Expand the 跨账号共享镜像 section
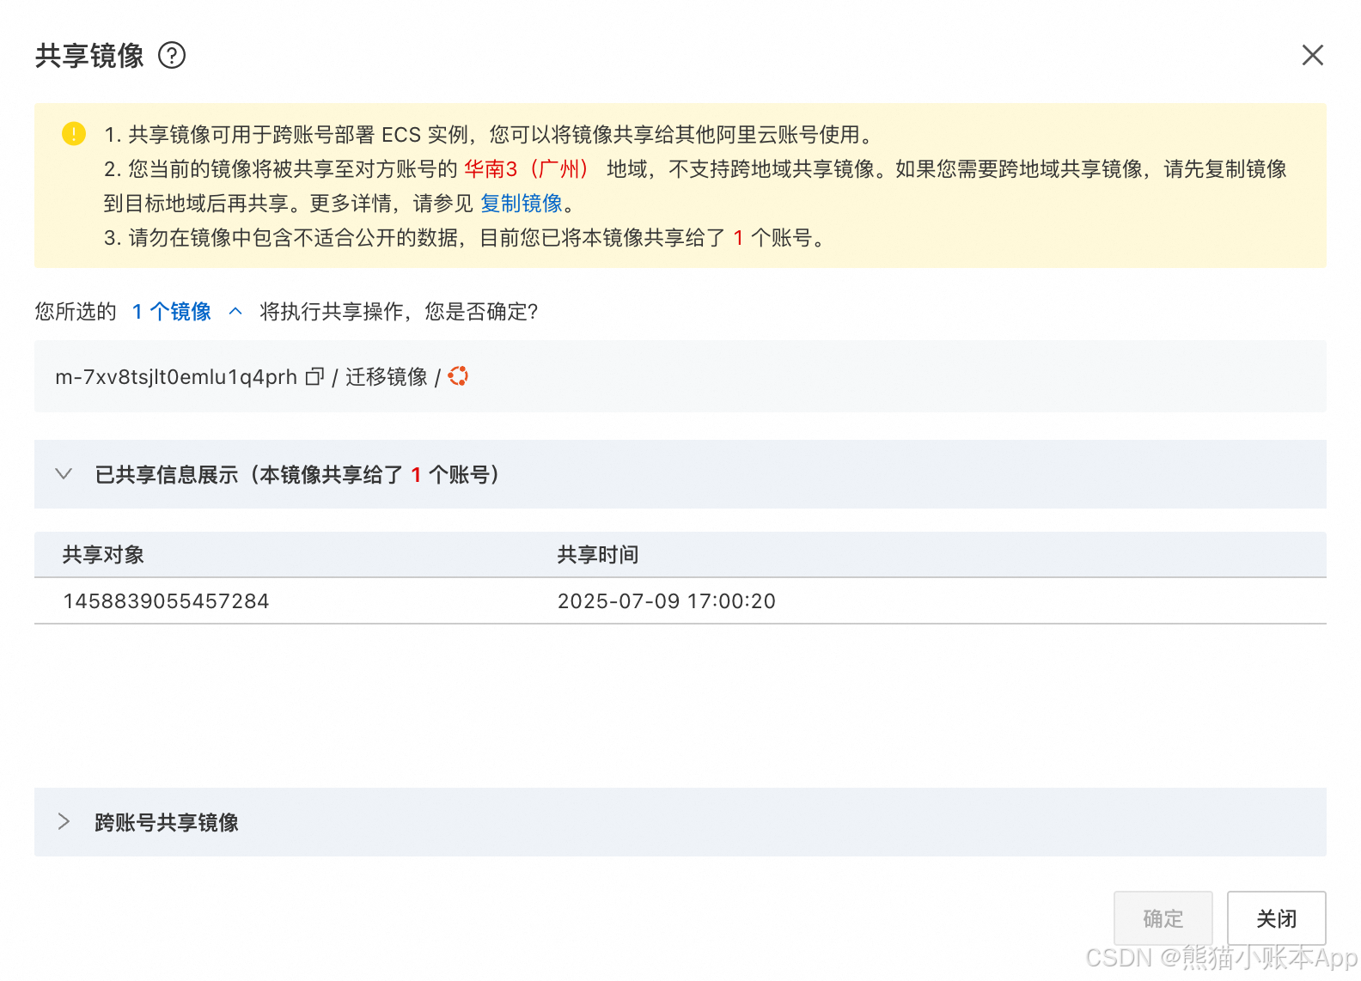 [64, 822]
